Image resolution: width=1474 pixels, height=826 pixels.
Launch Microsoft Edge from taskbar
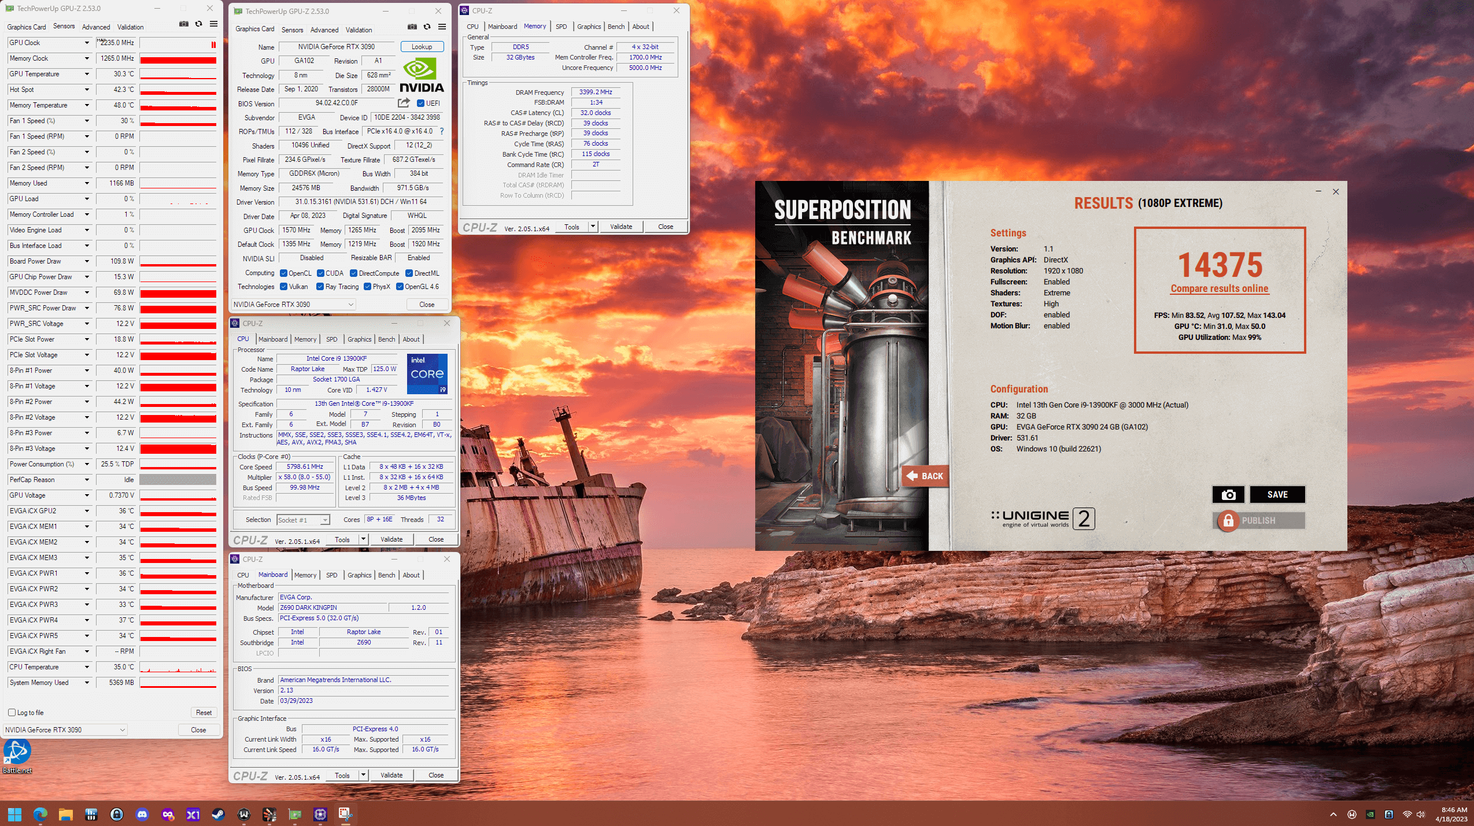pyautogui.click(x=40, y=814)
